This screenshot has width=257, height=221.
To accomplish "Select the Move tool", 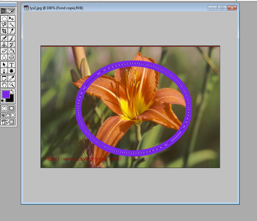I will coord(11,18).
